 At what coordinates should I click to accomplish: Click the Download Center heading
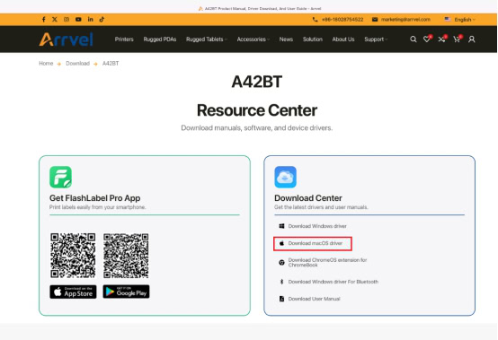(x=308, y=198)
